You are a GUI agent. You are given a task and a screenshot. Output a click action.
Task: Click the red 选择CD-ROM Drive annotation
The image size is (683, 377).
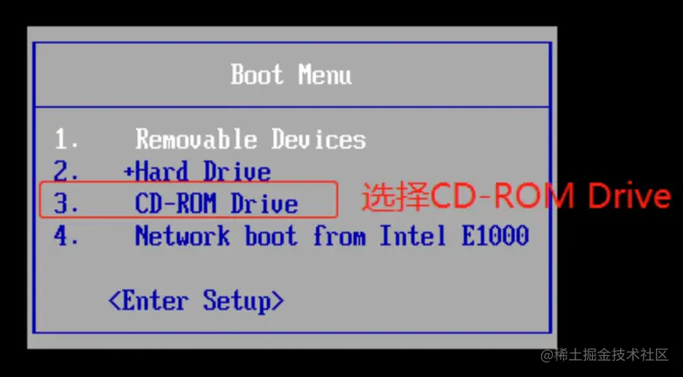516,197
